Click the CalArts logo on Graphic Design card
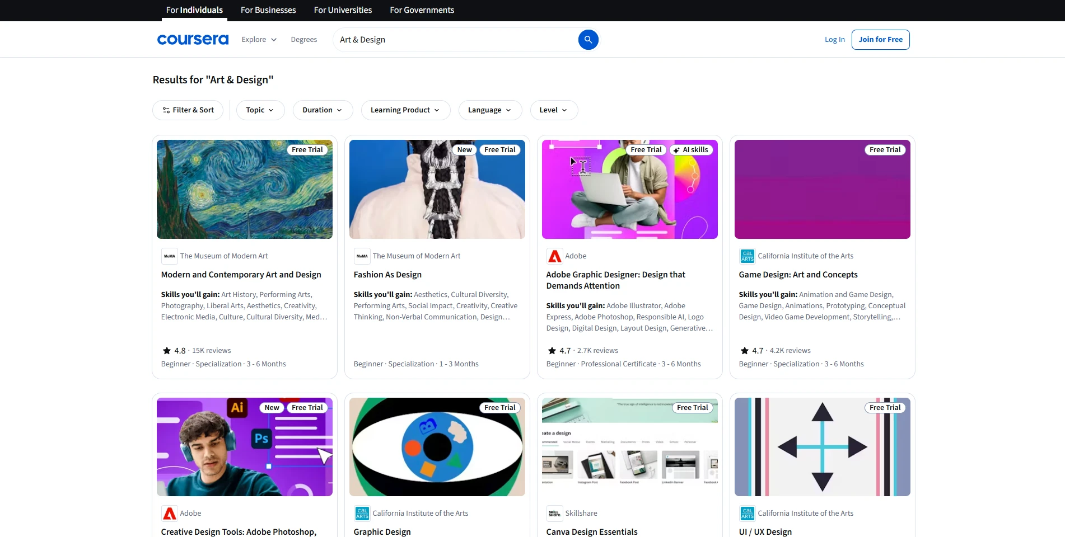 (362, 513)
